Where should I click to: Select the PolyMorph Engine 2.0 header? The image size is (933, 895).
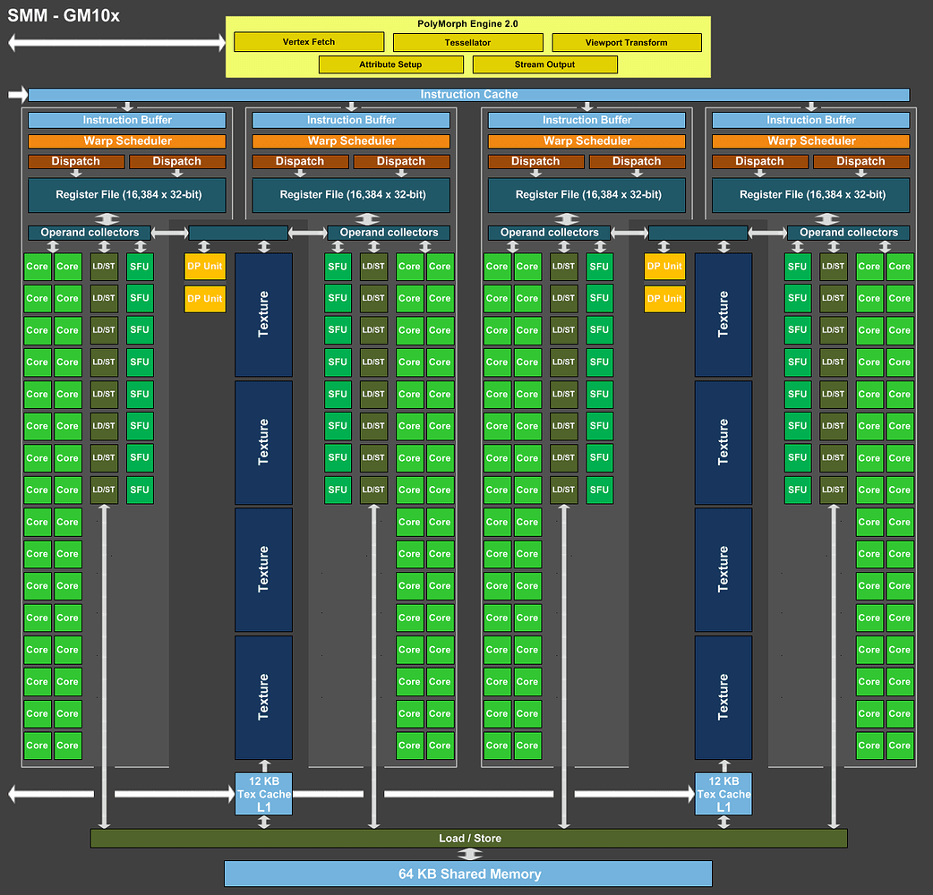point(466,23)
